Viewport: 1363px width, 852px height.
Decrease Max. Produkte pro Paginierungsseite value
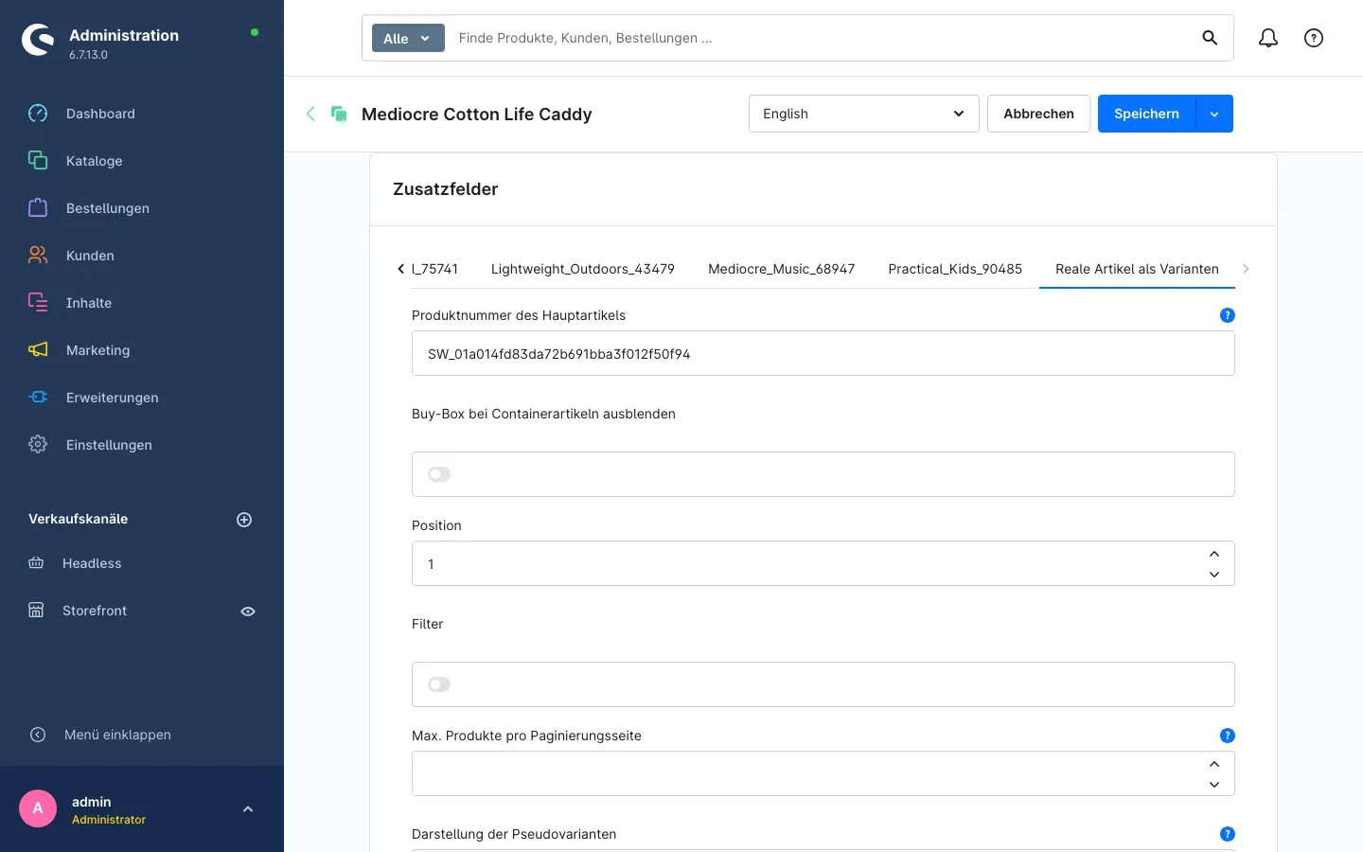point(1214,785)
